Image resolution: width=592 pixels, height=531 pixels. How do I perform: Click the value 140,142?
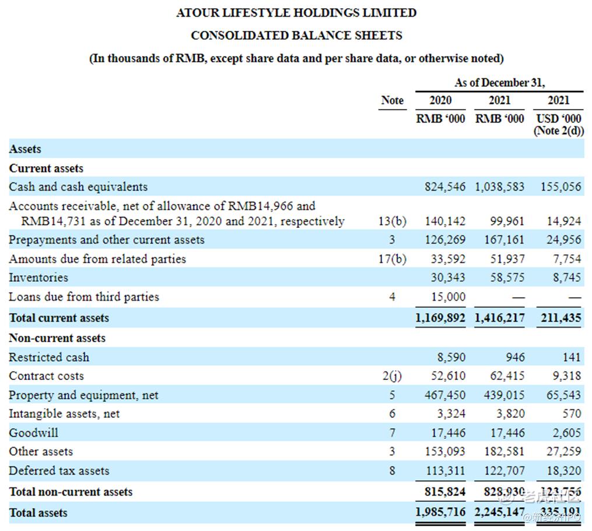(445, 221)
